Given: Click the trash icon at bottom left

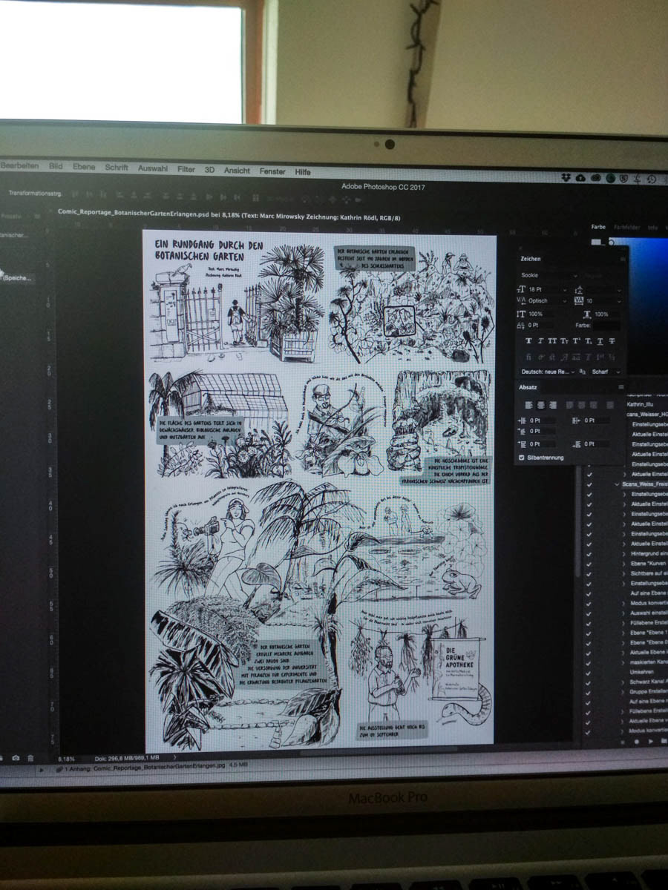Looking at the screenshot, I should [30, 758].
